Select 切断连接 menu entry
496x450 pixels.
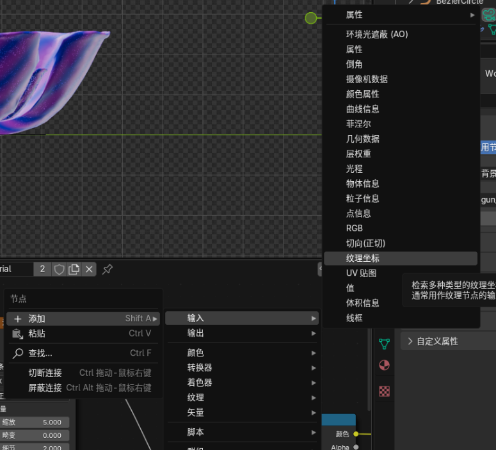(x=83, y=373)
